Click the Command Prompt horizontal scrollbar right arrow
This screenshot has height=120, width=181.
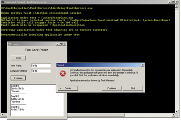pyautogui.click(x=173, y=115)
